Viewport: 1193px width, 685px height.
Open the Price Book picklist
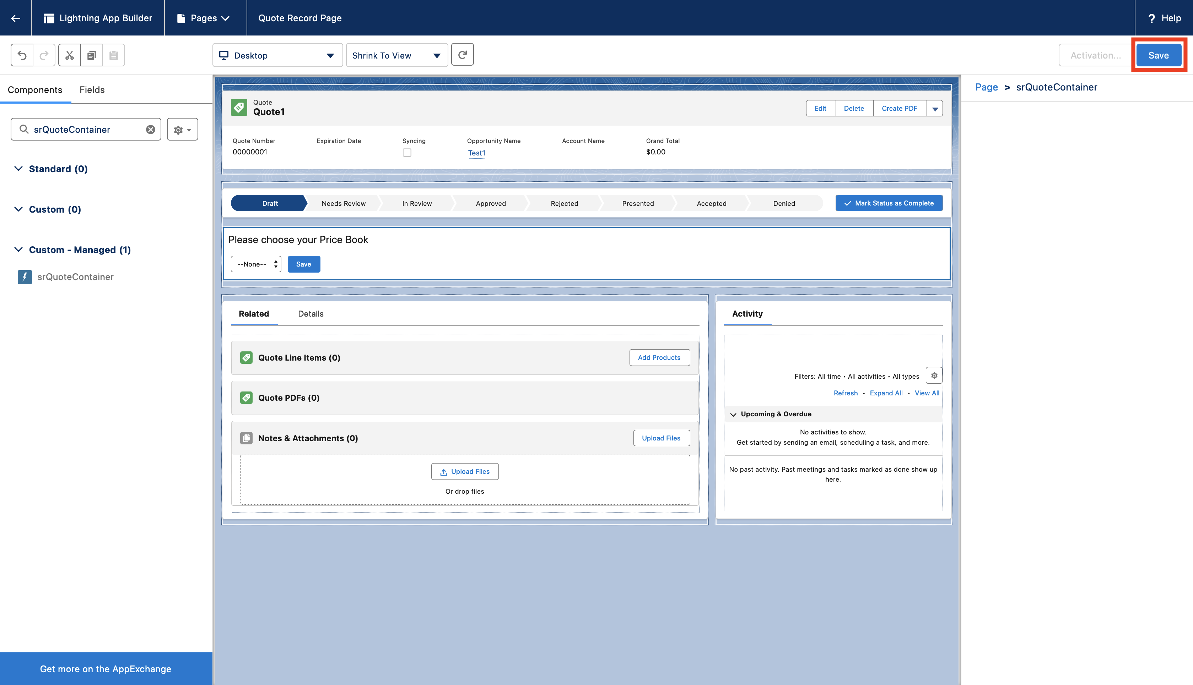click(256, 264)
